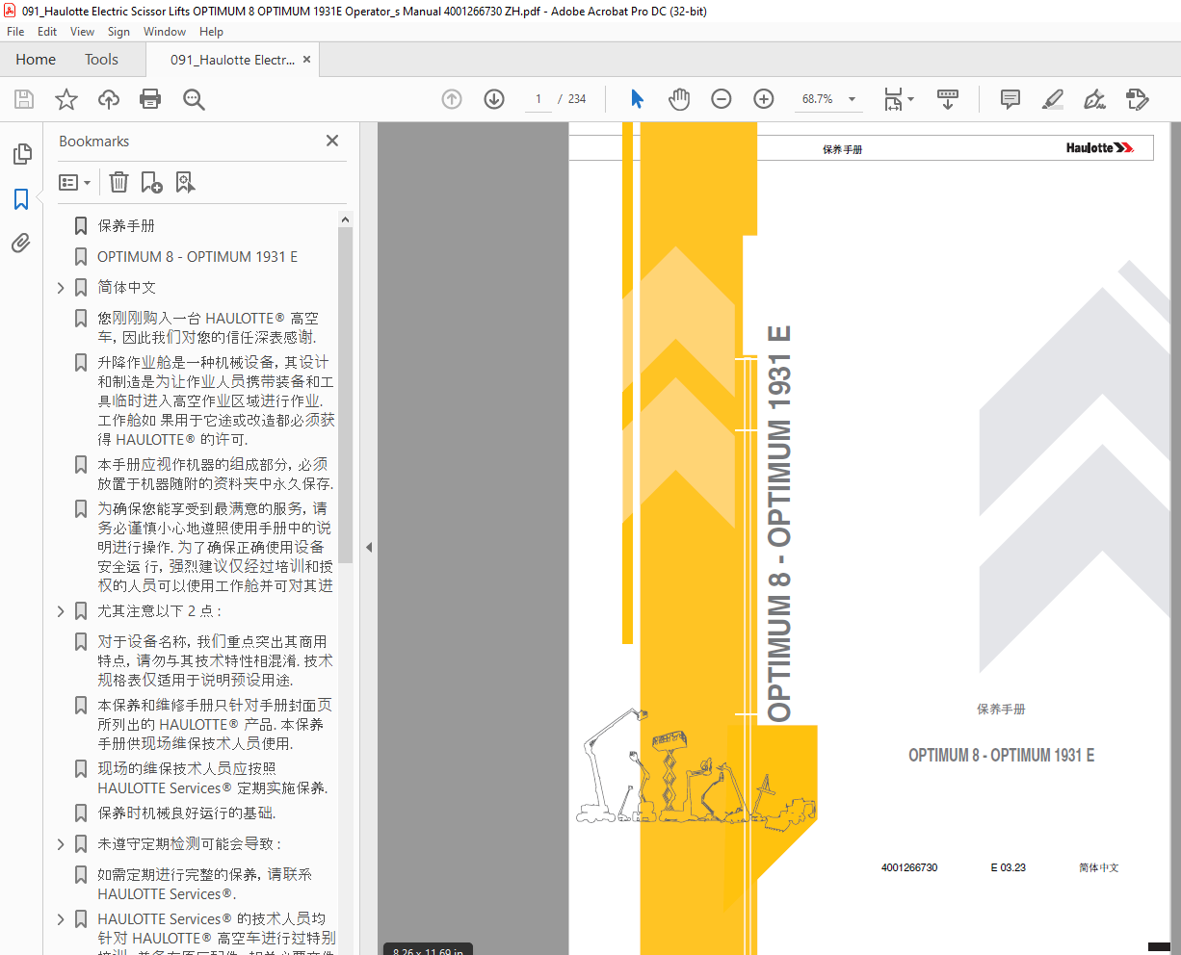Open the Help menu
1181x955 pixels.
click(211, 32)
